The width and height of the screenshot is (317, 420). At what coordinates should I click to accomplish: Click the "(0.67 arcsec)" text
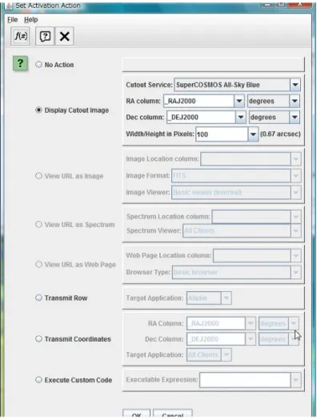pyautogui.click(x=280, y=134)
